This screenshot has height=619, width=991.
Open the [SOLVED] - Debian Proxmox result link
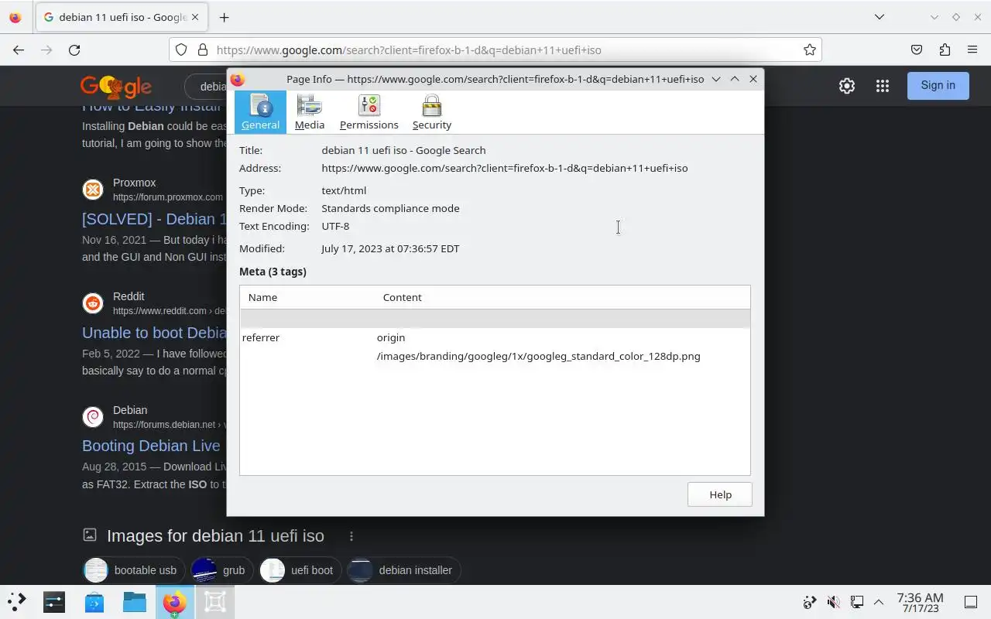click(x=154, y=219)
